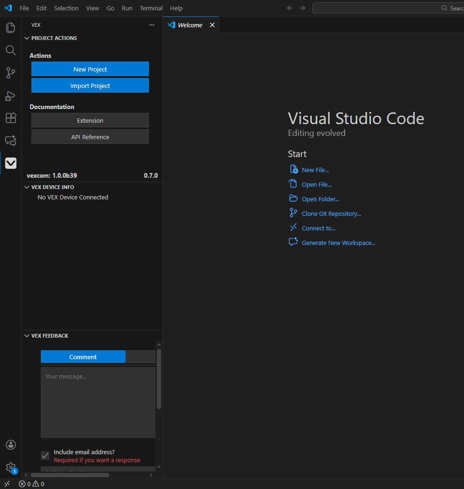The width and height of the screenshot is (464, 489).
Task: Uncheck the Include email address checkbox
Action: 45,455
